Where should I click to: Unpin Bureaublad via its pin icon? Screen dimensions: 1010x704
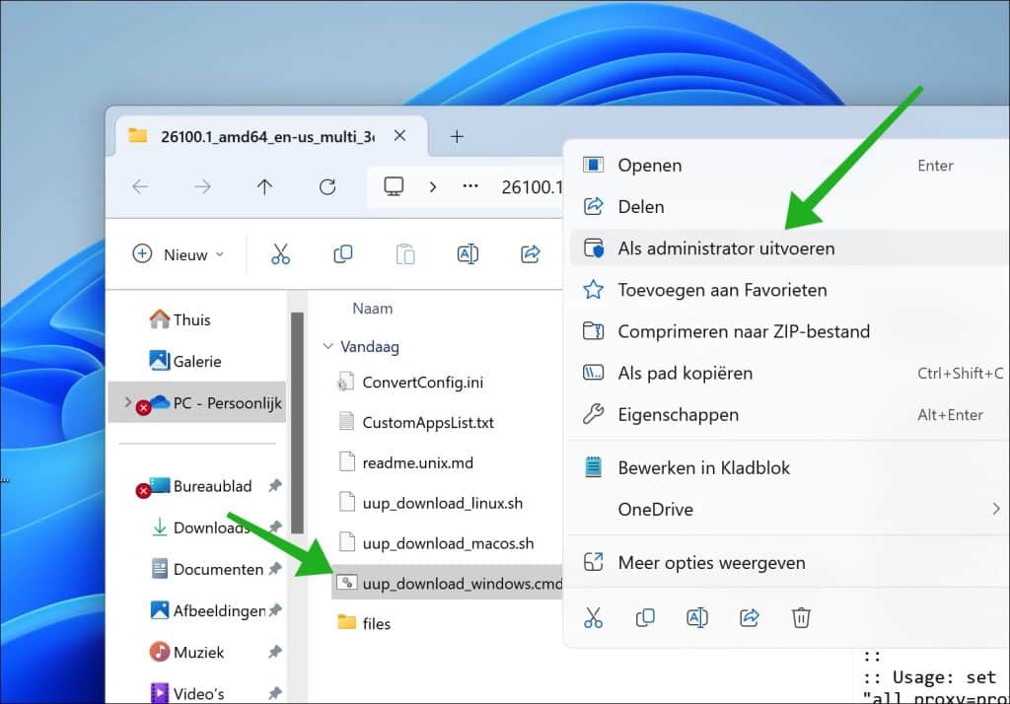pos(275,486)
